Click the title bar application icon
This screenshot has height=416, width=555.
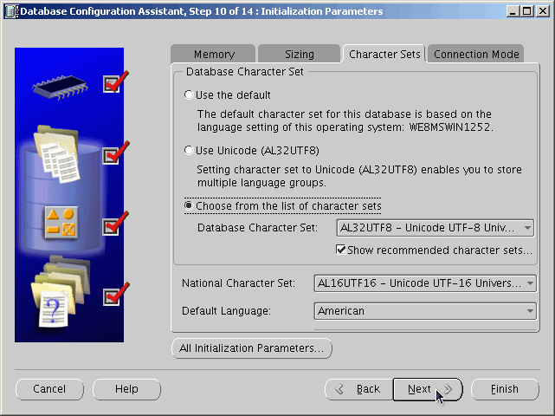[x=10, y=11]
